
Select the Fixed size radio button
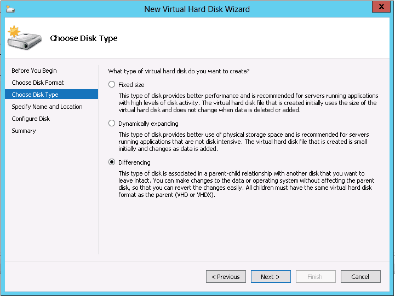[112, 85]
